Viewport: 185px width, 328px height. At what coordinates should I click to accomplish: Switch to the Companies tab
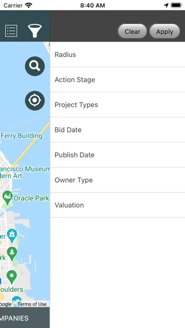tap(14, 318)
